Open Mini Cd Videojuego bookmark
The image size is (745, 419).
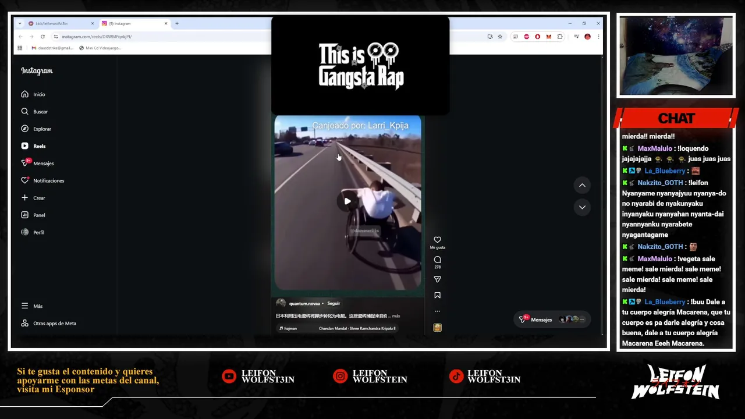[100, 48]
